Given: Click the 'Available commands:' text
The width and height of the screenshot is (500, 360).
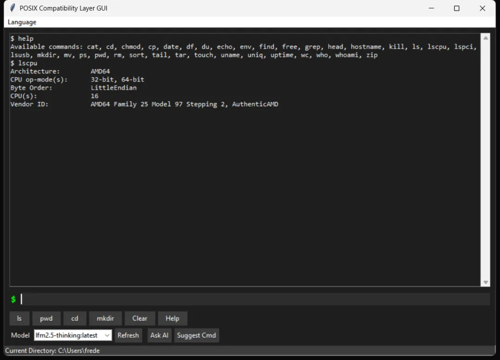Looking at the screenshot, I should 47,47.
